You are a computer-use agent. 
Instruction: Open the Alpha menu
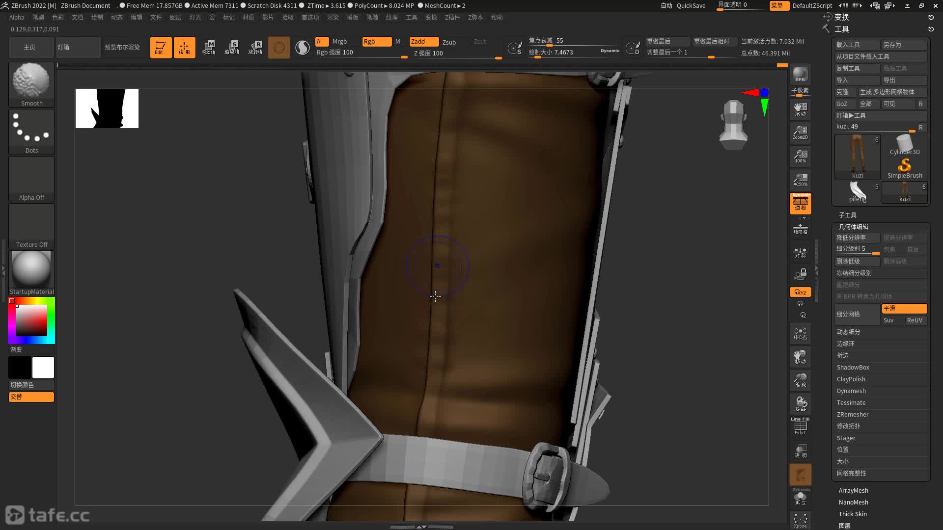17,17
